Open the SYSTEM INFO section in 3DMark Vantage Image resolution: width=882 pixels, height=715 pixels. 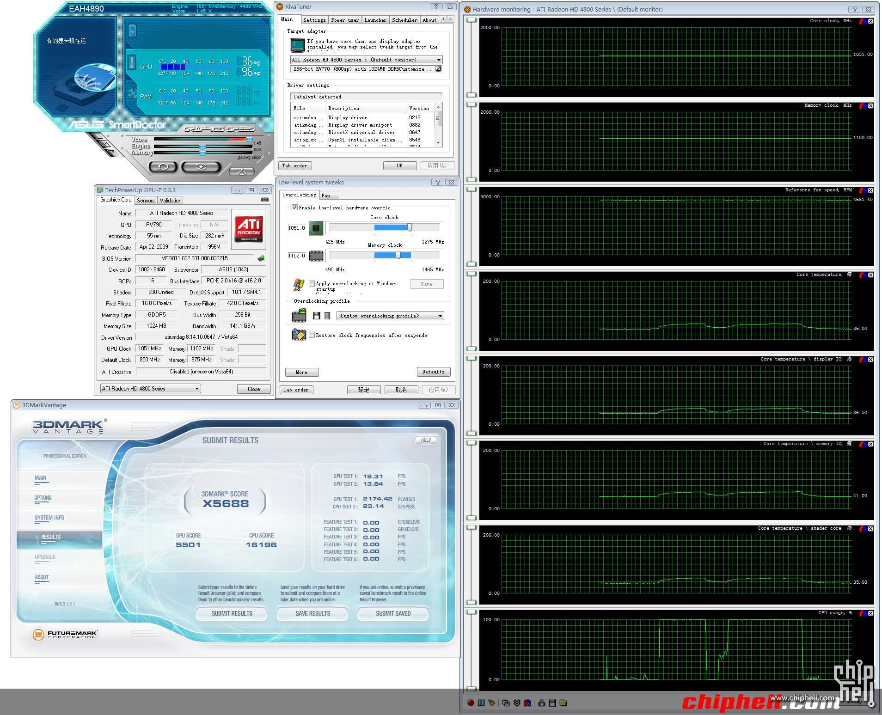49,518
